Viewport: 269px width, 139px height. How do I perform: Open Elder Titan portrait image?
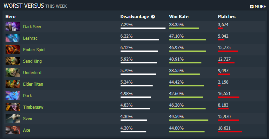[x=13, y=84]
